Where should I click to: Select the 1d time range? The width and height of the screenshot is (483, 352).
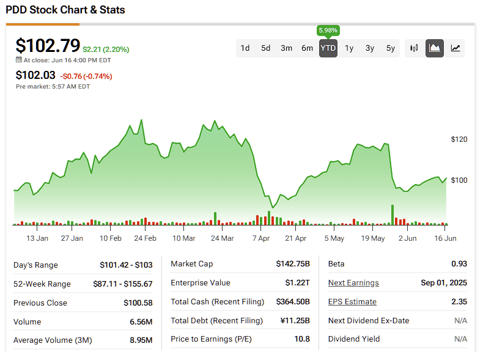245,48
